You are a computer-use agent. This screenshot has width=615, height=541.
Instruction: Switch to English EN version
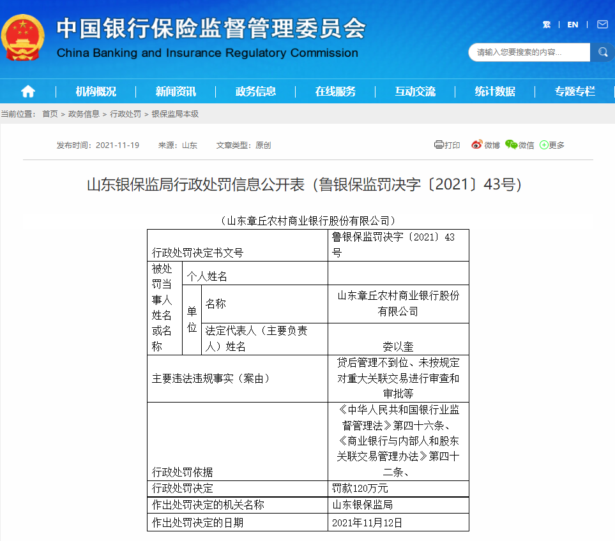[573, 25]
